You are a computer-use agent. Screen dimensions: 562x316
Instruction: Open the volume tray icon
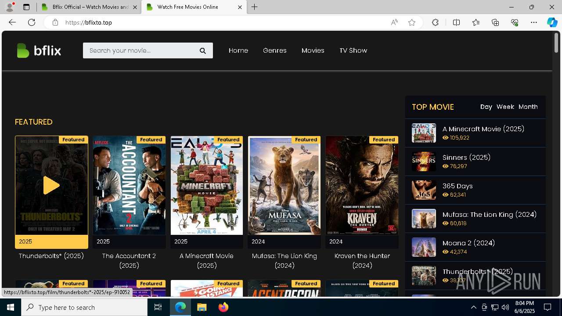(505, 307)
